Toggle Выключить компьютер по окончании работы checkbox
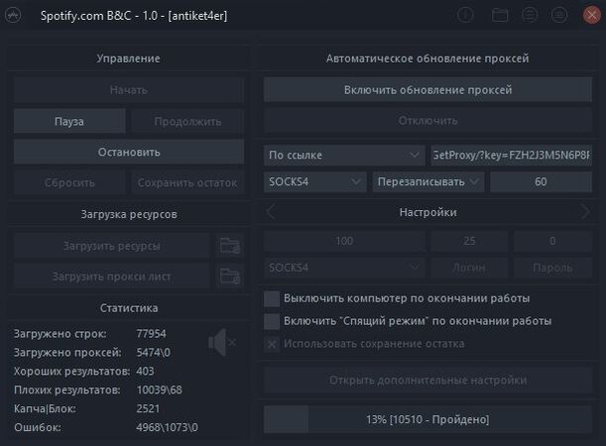 point(272,299)
